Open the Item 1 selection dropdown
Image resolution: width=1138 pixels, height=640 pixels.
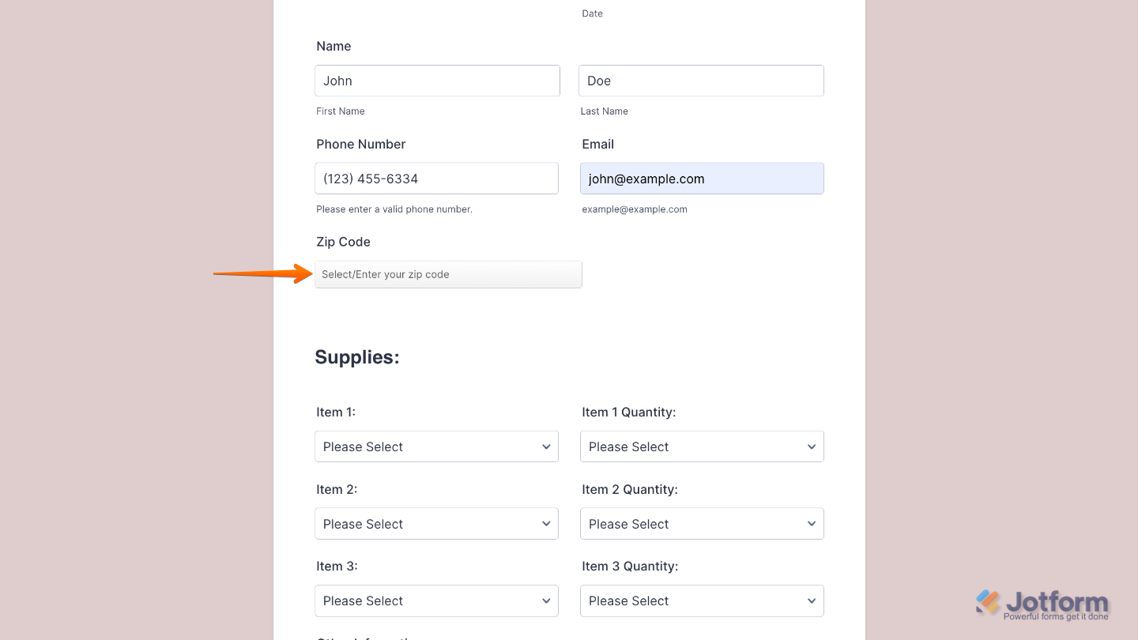436,446
